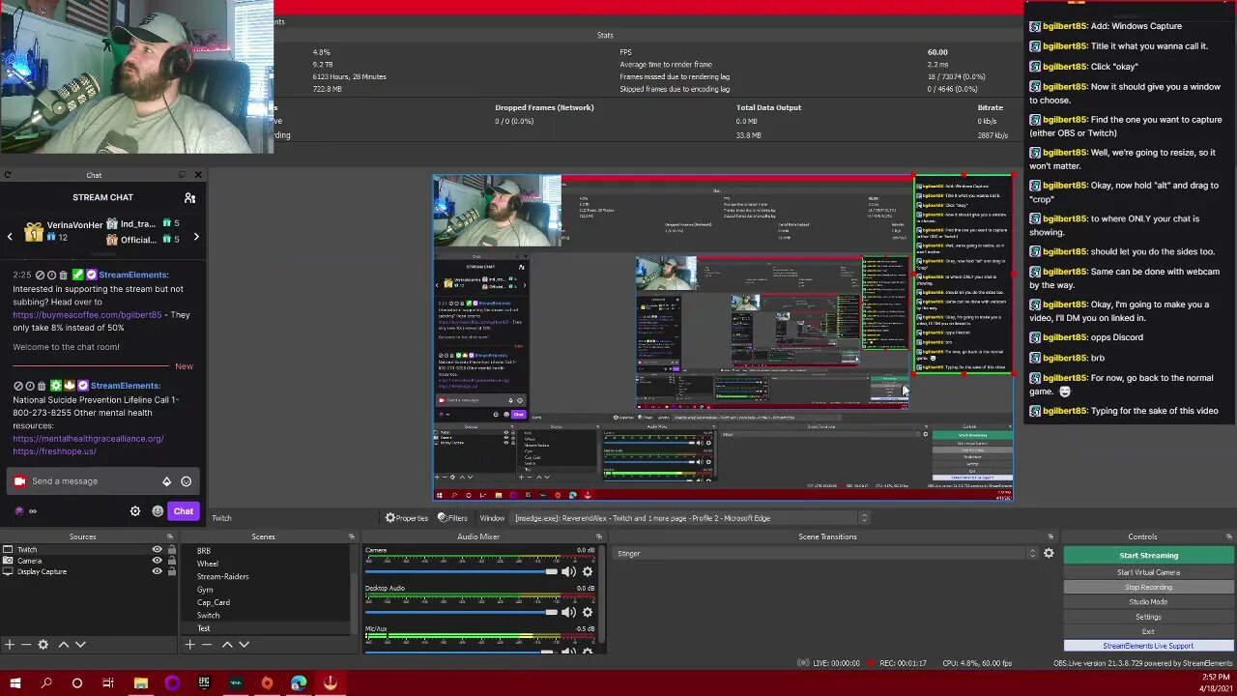Open the buymeacoffee.com/bgilbert85 link
1237x696 pixels.
pos(88,315)
